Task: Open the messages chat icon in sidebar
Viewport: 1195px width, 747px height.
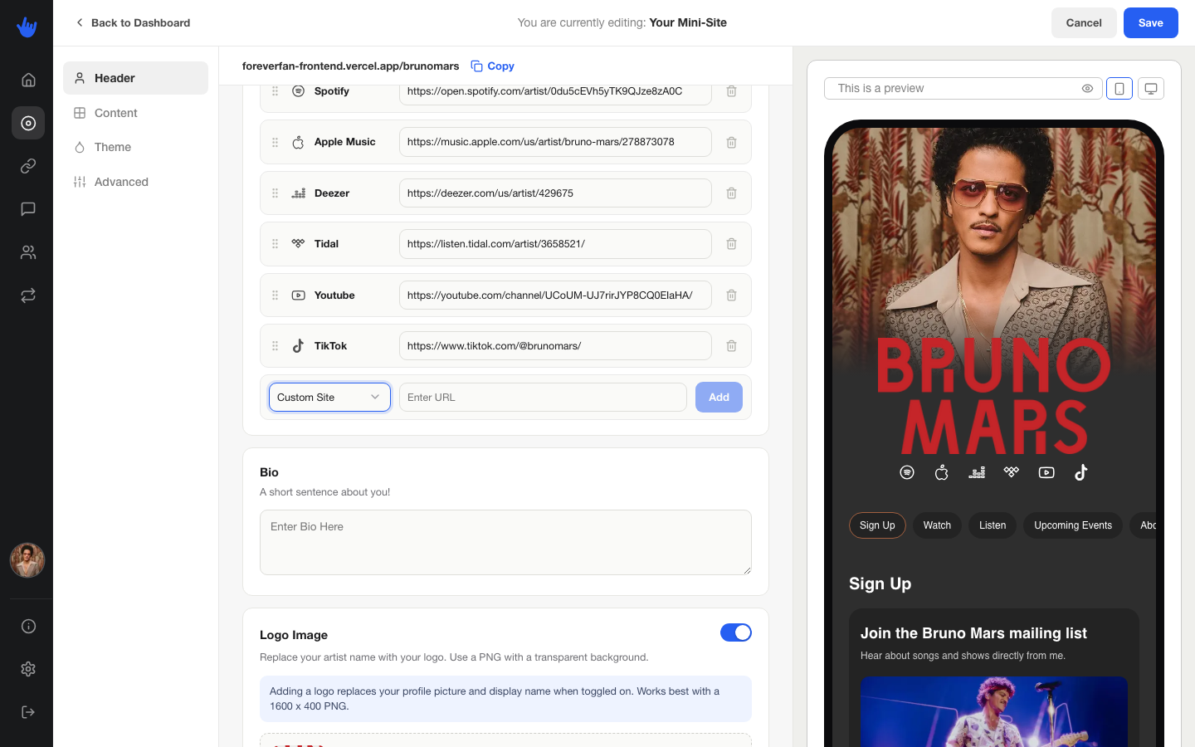Action: pyautogui.click(x=28, y=209)
